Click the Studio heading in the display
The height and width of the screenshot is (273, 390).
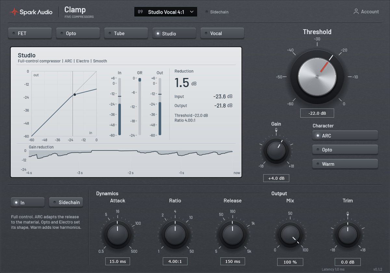27,55
